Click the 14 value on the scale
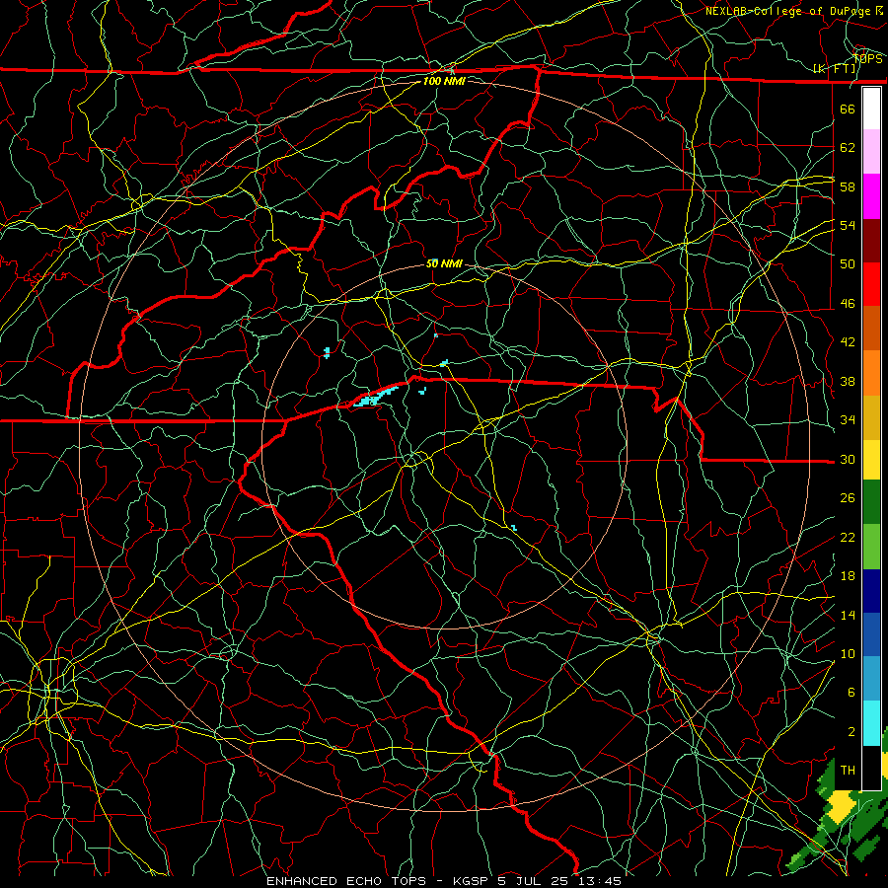 coord(848,615)
